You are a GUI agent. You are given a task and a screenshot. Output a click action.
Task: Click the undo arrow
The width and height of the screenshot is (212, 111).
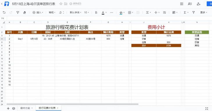[4, 13]
